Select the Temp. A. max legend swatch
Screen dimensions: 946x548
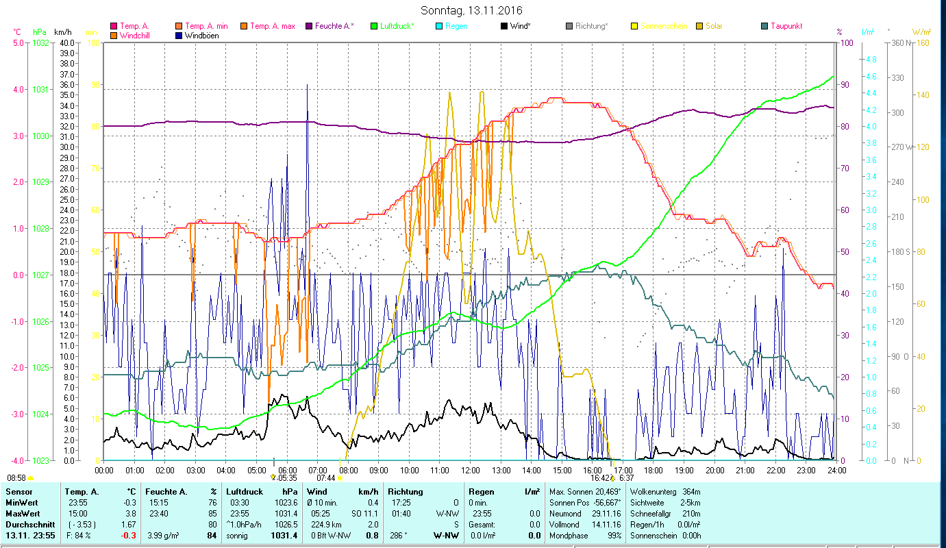[243, 27]
